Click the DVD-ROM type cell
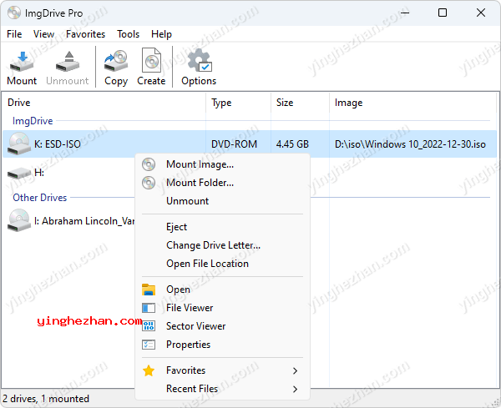 point(234,144)
